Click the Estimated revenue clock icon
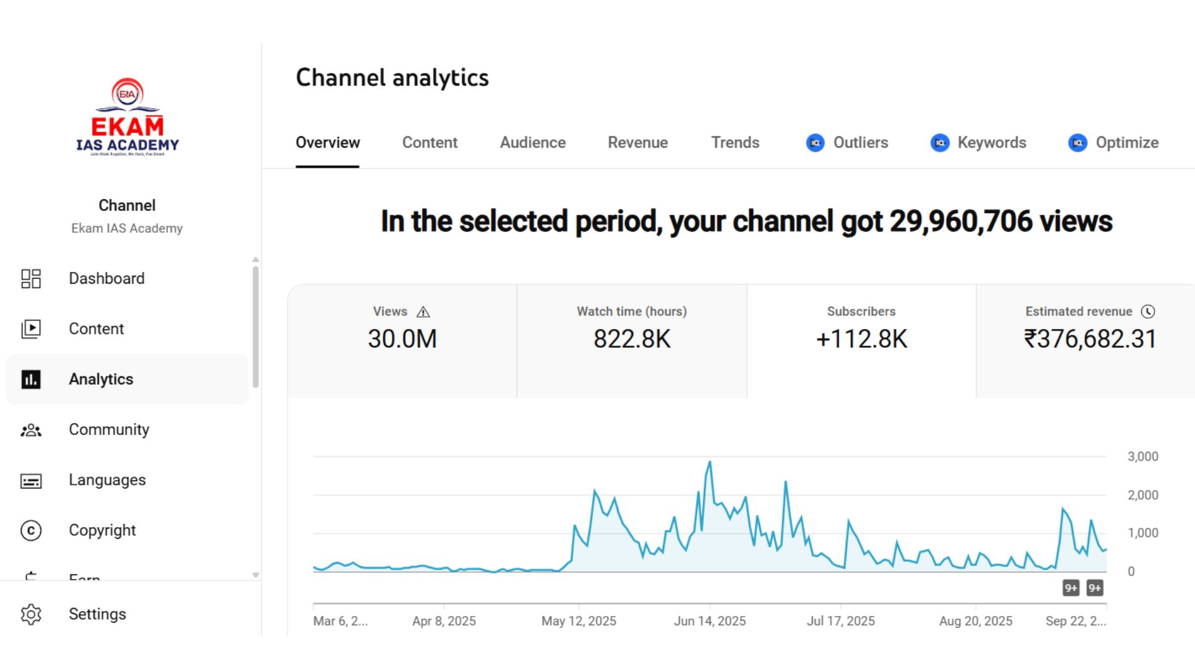 1148,312
